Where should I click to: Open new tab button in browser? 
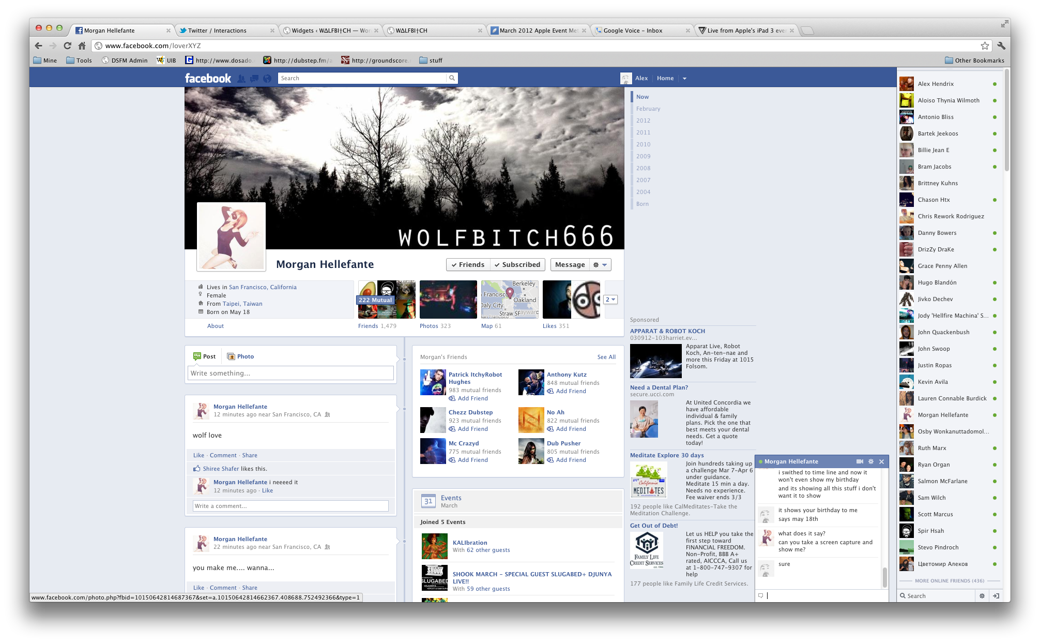point(807,31)
